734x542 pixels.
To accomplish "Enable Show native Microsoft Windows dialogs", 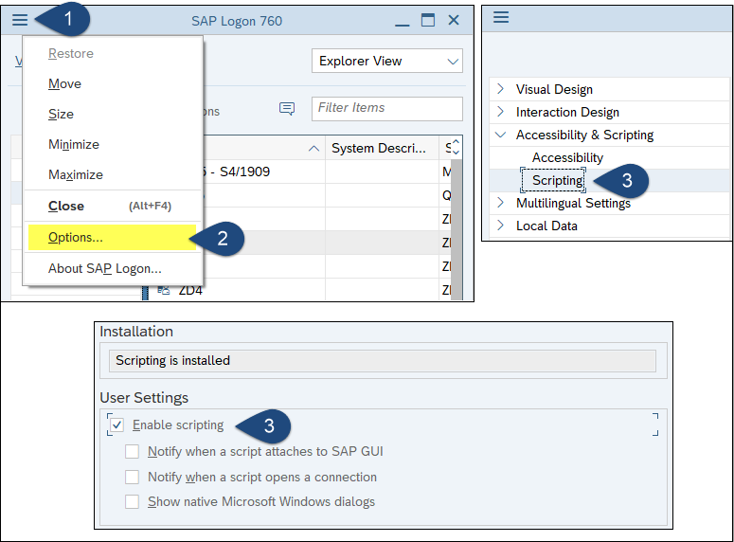I will [132, 501].
